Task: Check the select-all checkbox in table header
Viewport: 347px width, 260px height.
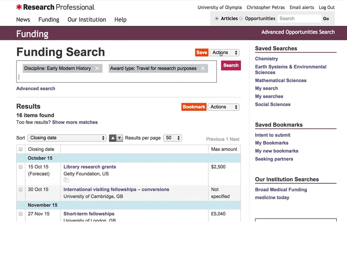Action: click(21, 149)
